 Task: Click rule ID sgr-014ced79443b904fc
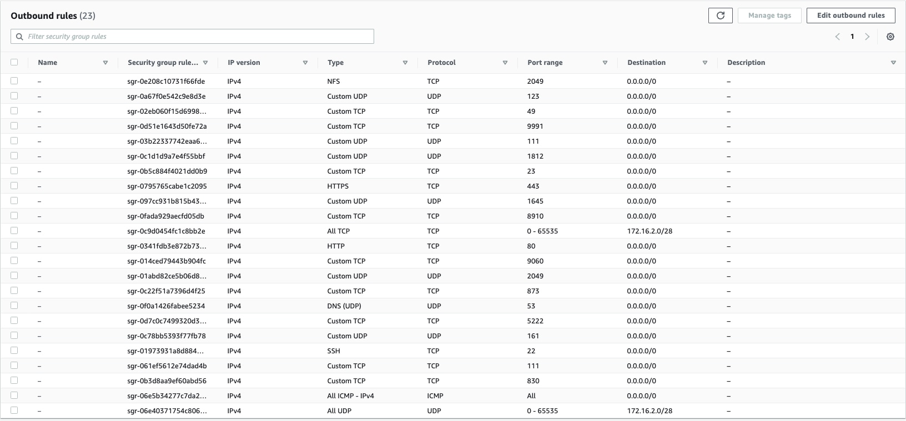coord(167,261)
